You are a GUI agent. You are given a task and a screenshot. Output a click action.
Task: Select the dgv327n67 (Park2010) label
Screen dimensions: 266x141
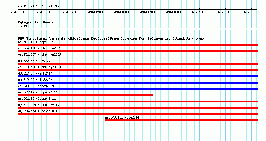tap(36, 73)
